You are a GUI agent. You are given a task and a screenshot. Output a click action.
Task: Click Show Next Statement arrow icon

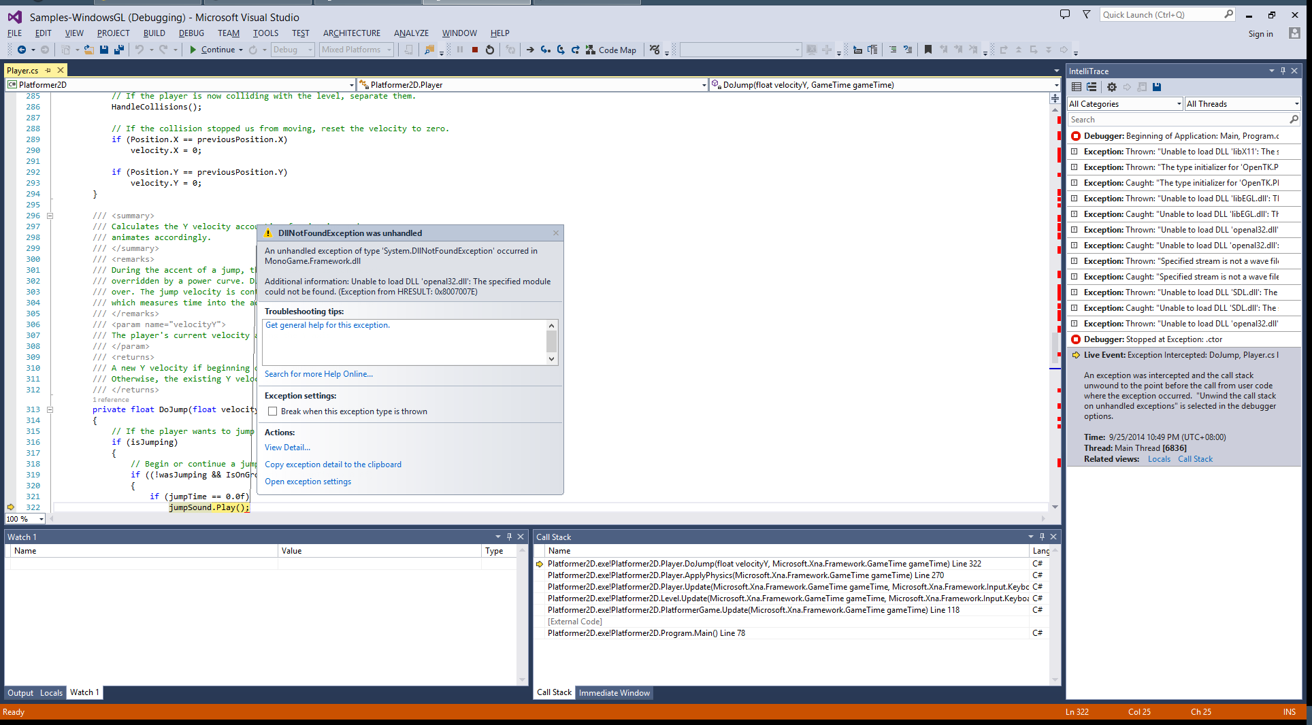tap(530, 50)
